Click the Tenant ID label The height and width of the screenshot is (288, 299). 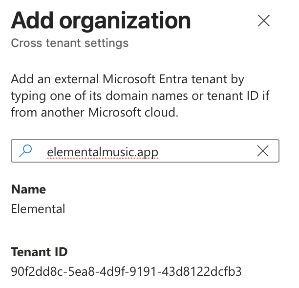pos(39,252)
